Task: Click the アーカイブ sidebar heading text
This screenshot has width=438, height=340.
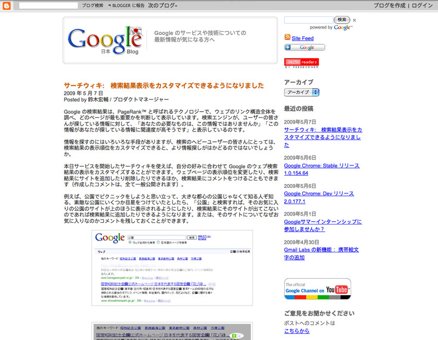Action: coord(298,83)
